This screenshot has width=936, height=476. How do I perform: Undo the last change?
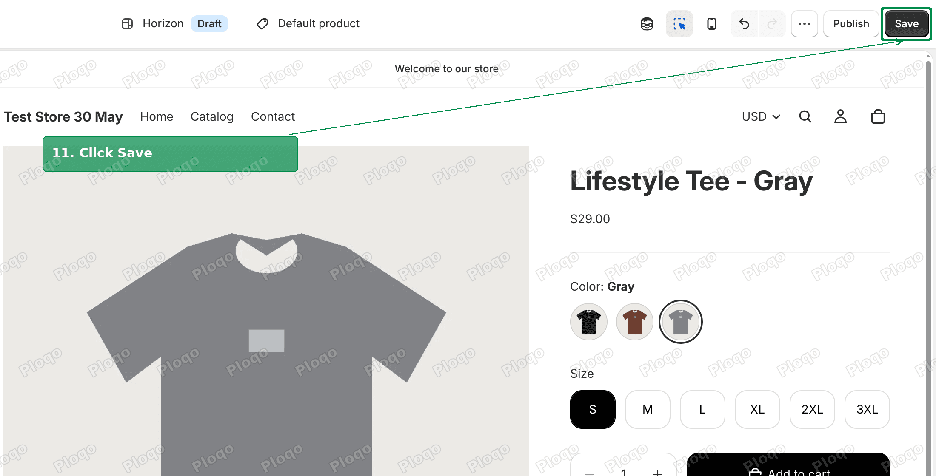pyautogui.click(x=744, y=24)
